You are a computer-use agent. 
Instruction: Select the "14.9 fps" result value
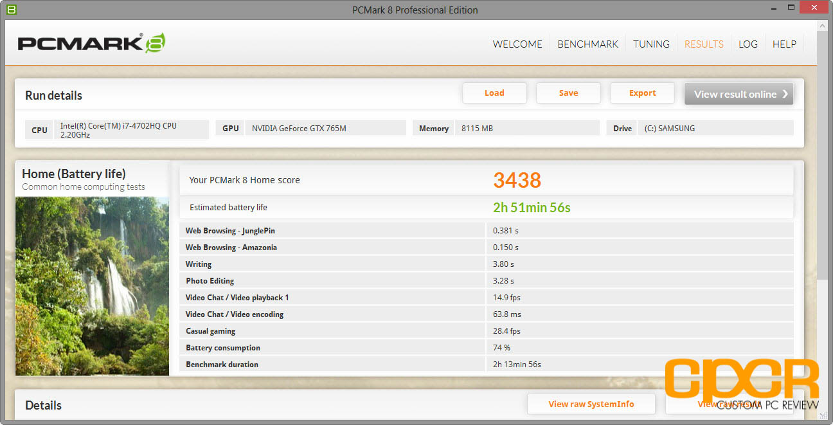(x=506, y=298)
